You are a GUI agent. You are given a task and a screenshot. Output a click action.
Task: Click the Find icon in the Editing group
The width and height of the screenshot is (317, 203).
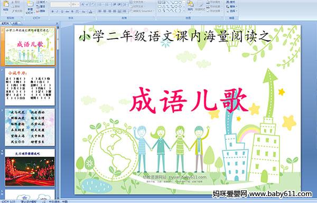point(231,2)
